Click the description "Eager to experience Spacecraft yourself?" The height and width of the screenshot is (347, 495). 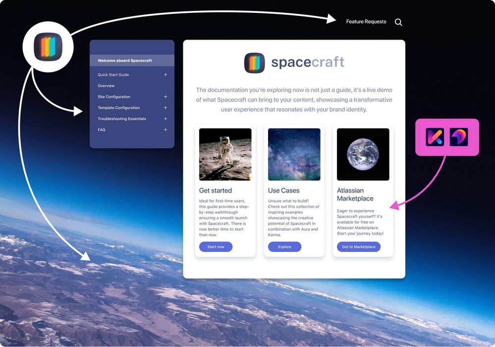coord(360,222)
